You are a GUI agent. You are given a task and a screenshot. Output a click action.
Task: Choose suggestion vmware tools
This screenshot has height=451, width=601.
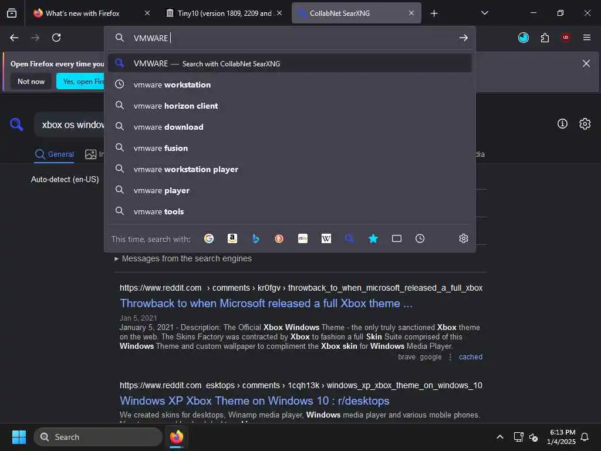(290, 211)
